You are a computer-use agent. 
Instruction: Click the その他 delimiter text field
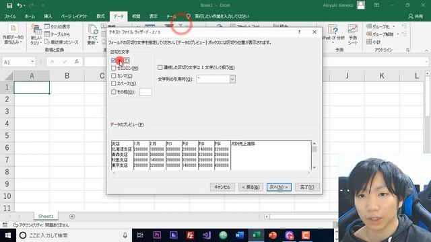[x=145, y=92]
